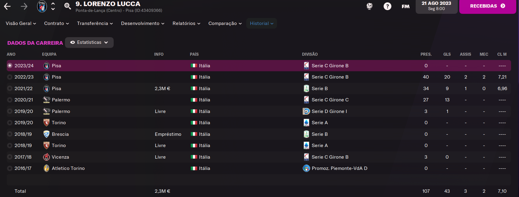Click the Promoz. Piemonte-VdA D logo
The height and width of the screenshot is (197, 519).
[306, 168]
